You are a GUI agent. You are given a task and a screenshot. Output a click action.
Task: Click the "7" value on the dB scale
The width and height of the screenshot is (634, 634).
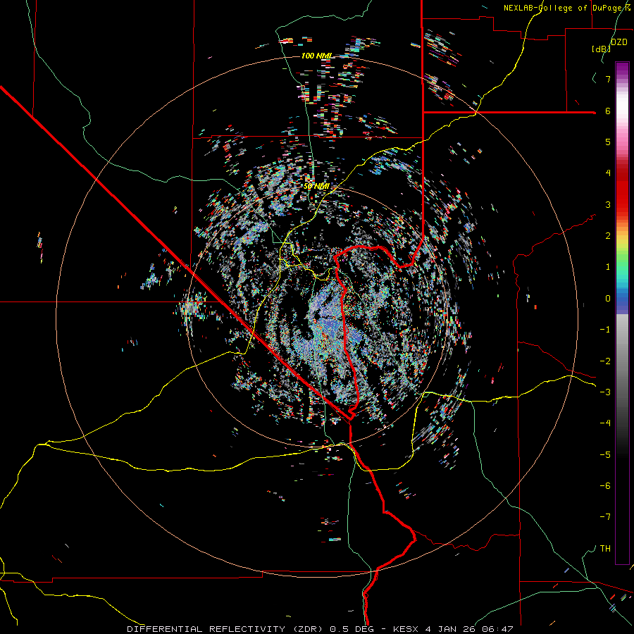tap(608, 79)
